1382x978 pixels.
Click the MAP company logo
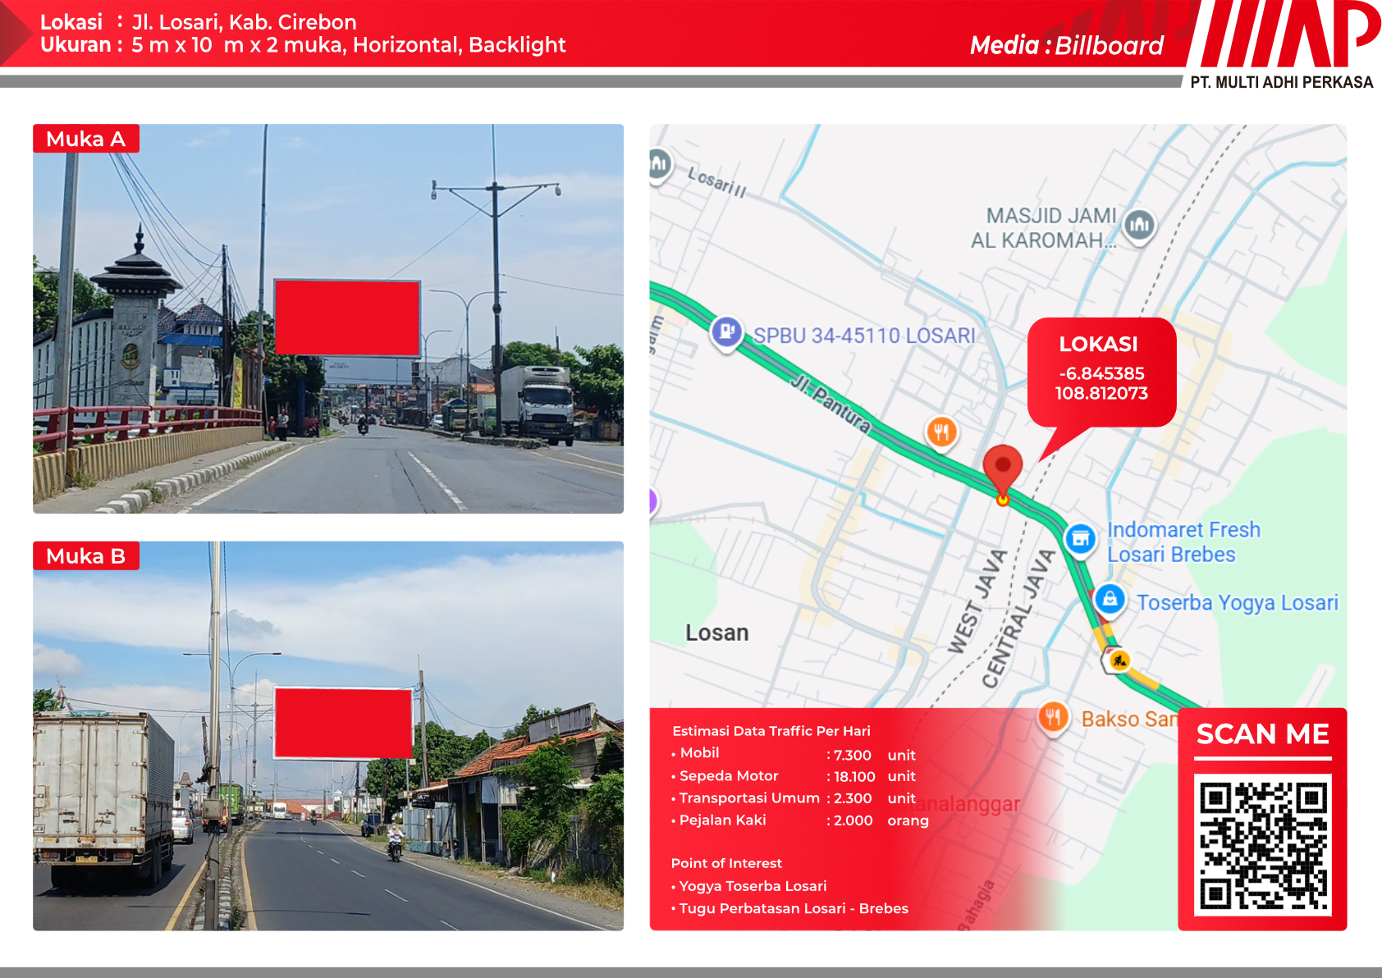tap(1284, 34)
